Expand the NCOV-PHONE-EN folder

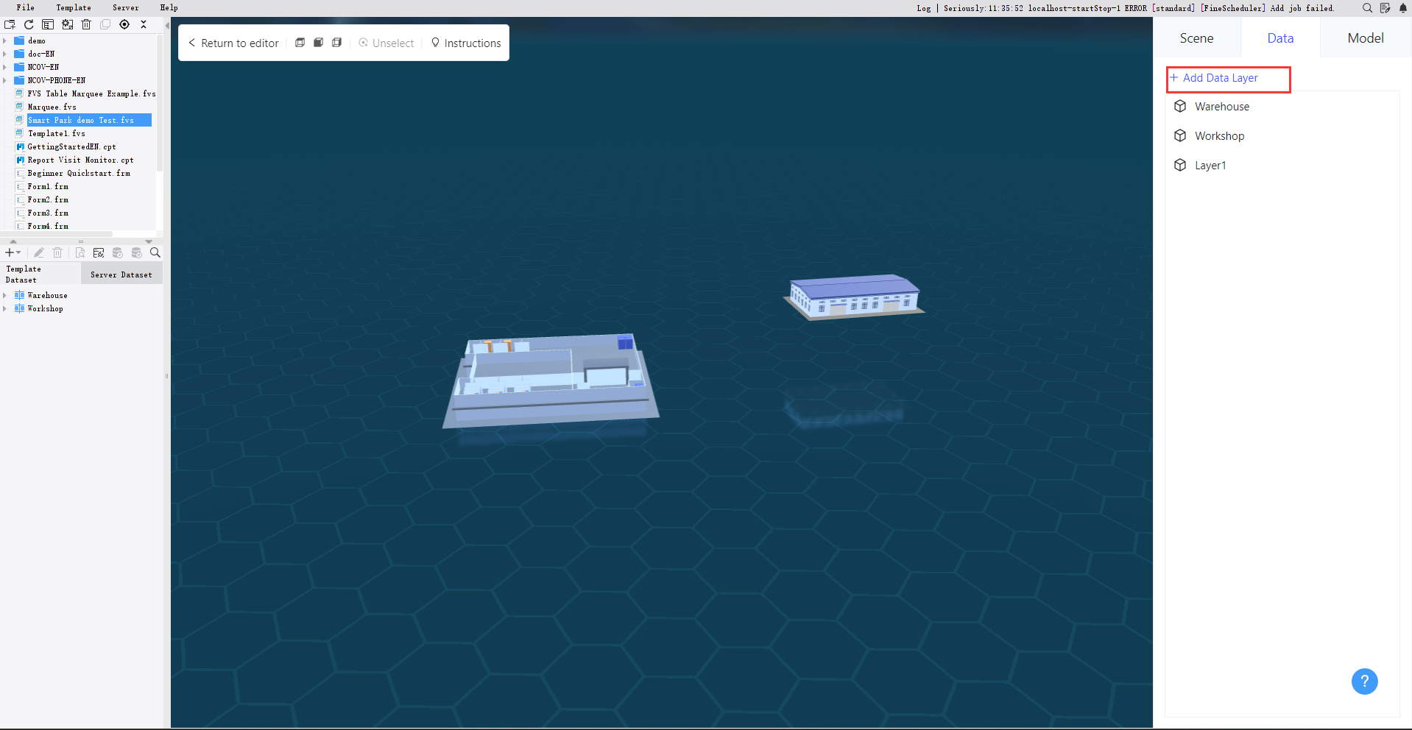click(5, 80)
